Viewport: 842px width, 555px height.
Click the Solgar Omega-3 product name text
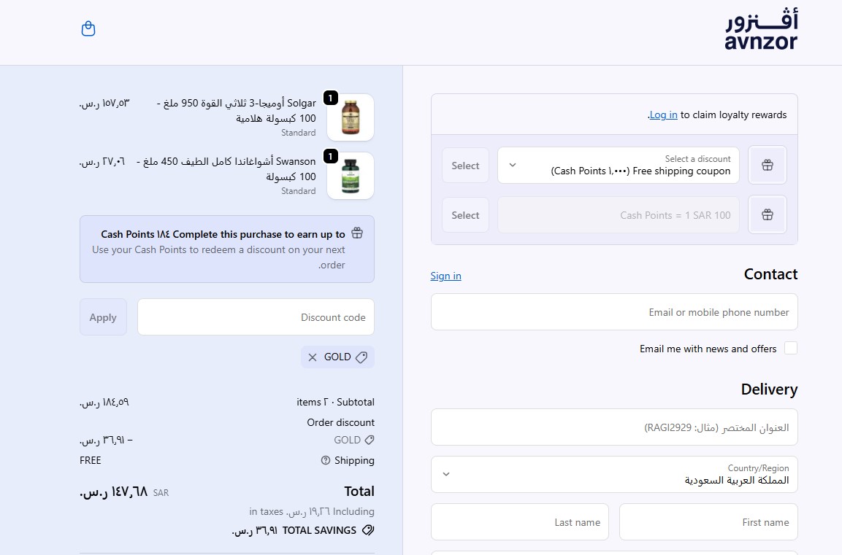pyautogui.click(x=237, y=110)
